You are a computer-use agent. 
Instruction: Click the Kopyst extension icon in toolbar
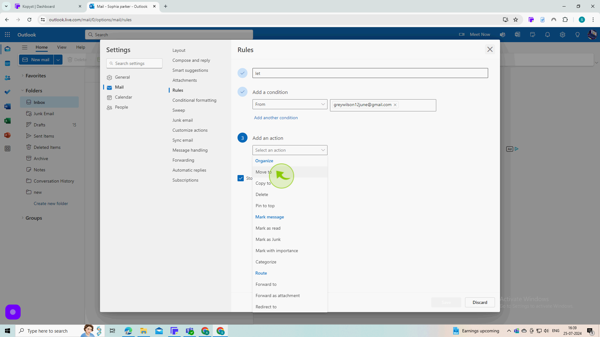click(531, 20)
